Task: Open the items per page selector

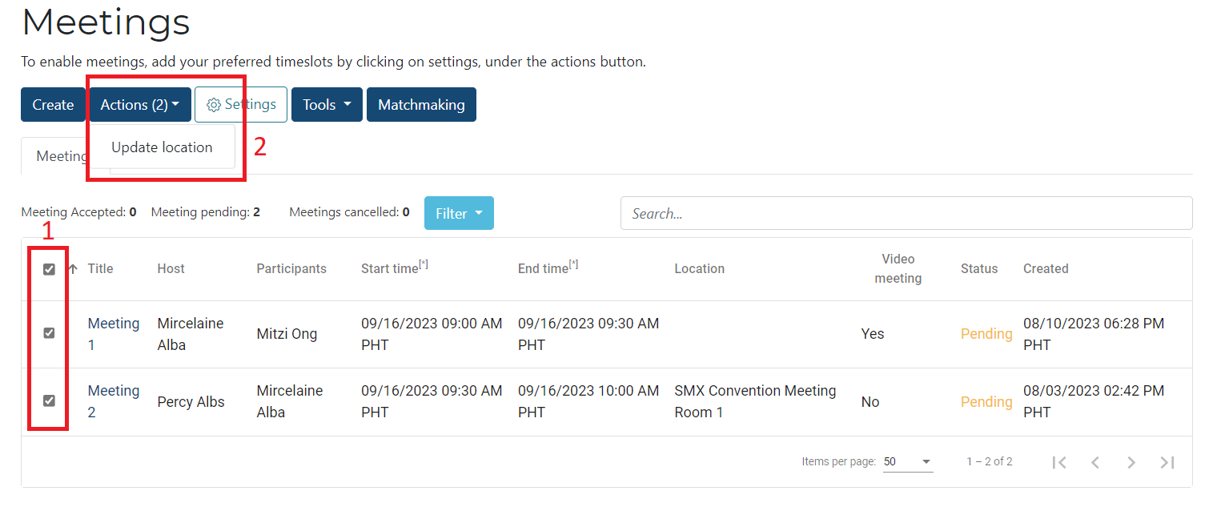Action: (907, 461)
